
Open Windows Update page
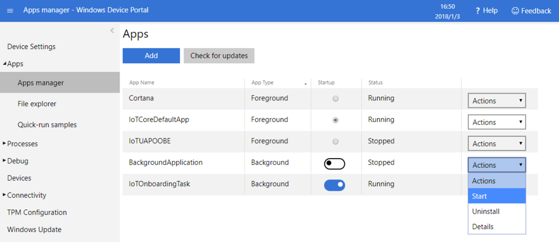point(34,229)
